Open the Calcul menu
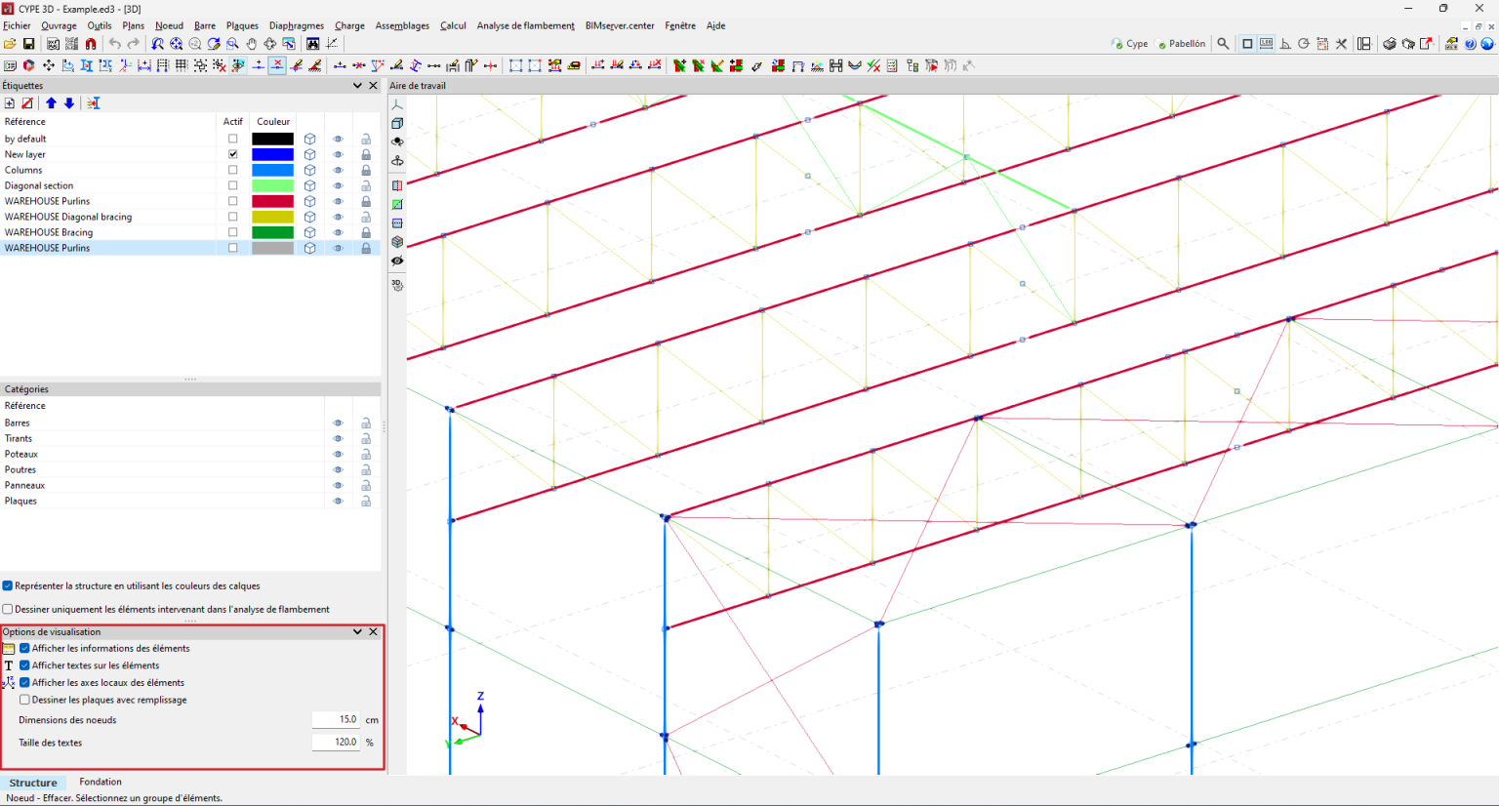Screen dimensions: 1499x806 (x=453, y=26)
